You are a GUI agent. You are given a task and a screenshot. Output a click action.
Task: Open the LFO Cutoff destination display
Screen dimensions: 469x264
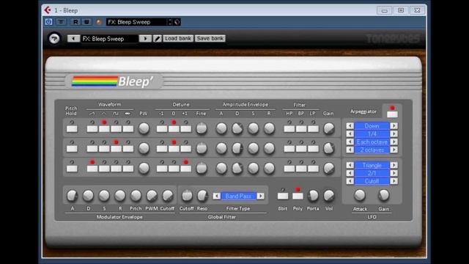[372, 181]
